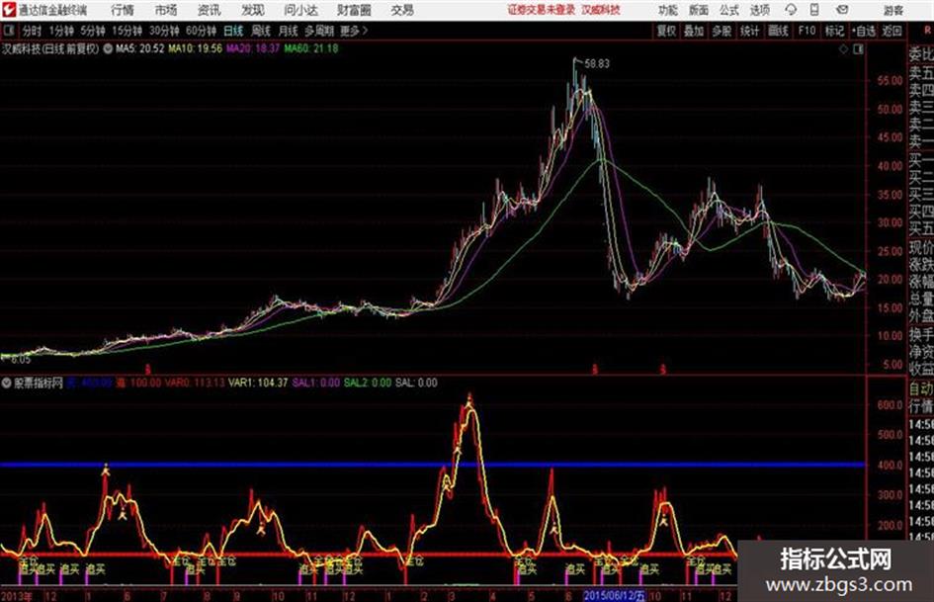Screen dimensions: 934x602
Task: Switch to 周线 weekly period
Action: click(261, 31)
